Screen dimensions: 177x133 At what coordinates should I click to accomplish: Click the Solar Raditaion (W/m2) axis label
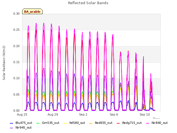click(4, 63)
